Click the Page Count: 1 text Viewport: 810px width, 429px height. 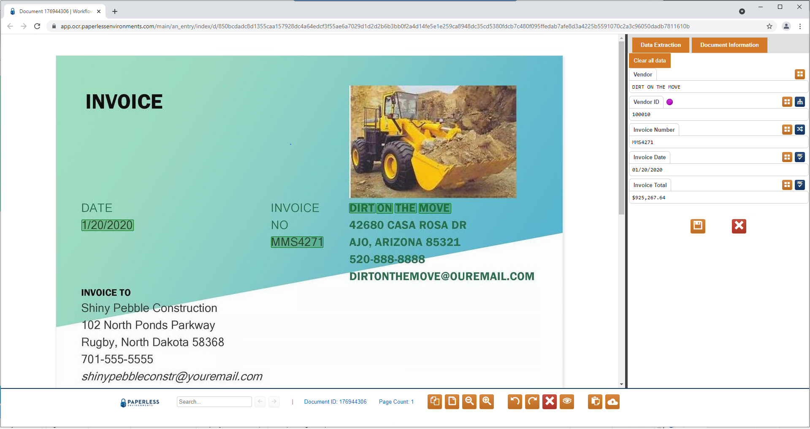(396, 402)
